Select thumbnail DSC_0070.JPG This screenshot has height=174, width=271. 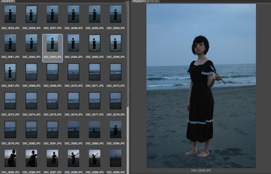coord(73,72)
